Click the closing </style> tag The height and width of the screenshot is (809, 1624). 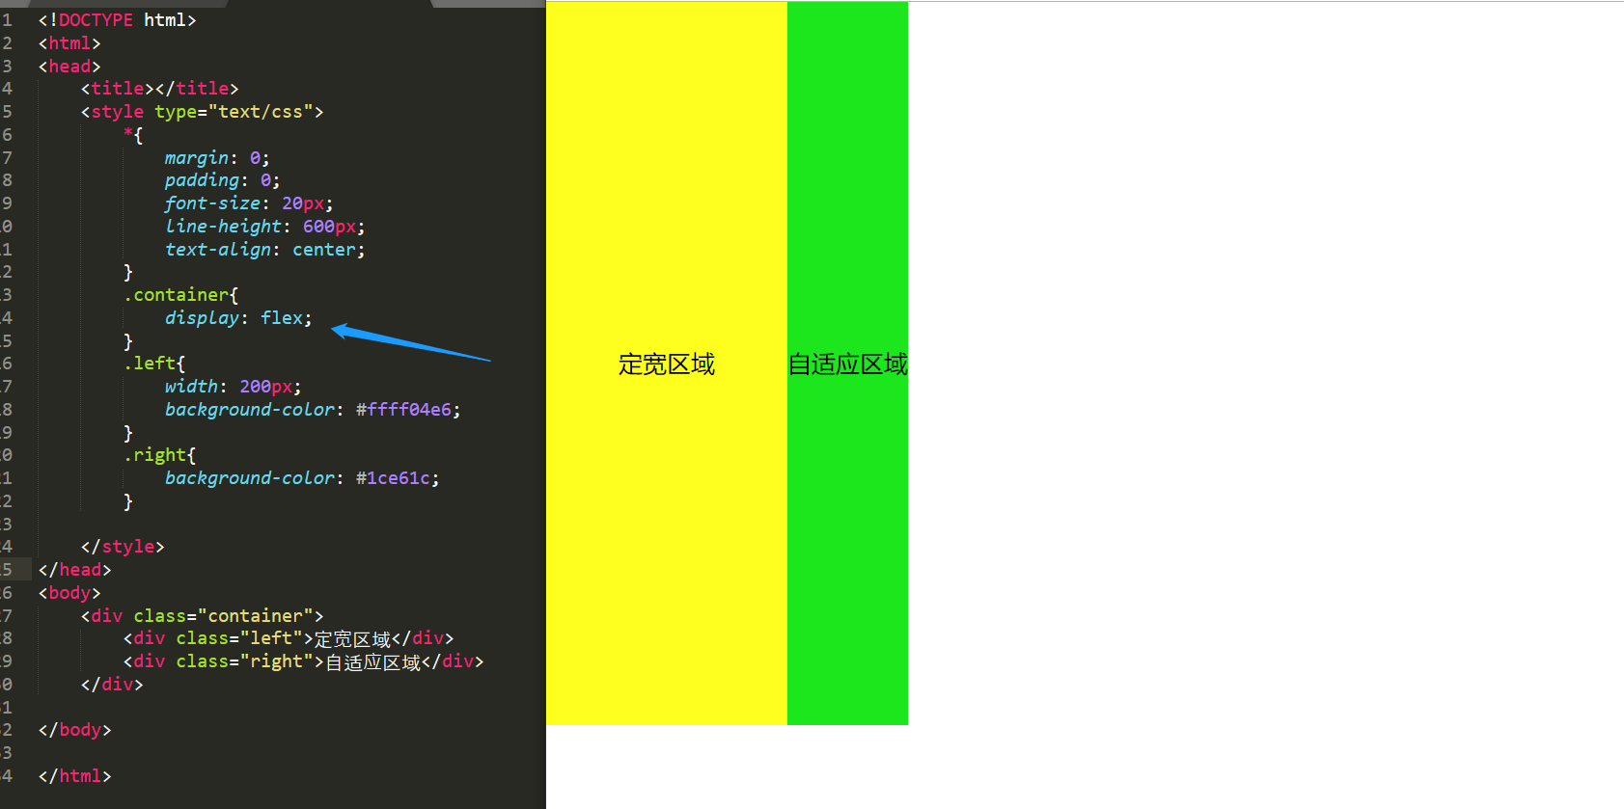[123, 547]
